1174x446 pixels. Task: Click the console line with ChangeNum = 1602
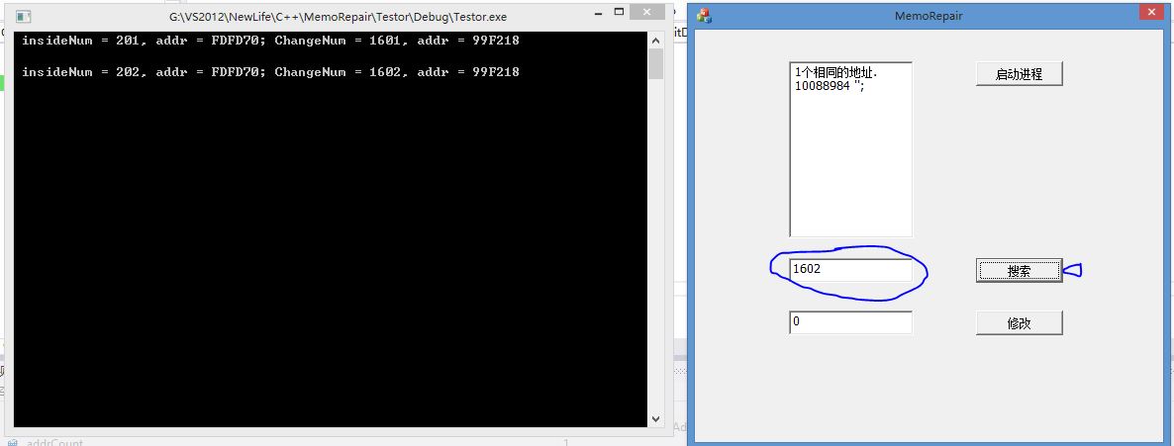pos(270,72)
